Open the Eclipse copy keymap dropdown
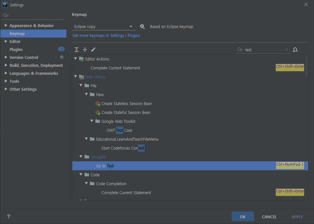314x224 pixels. pos(103,26)
